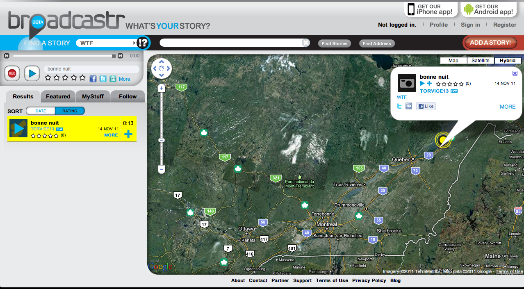Click the yellow story marker on map
Screen dimensions: 524x289
(443, 140)
